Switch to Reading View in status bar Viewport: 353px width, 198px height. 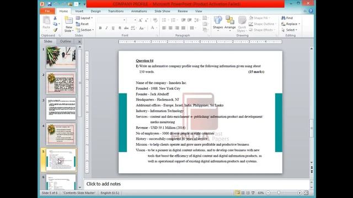coord(248,193)
